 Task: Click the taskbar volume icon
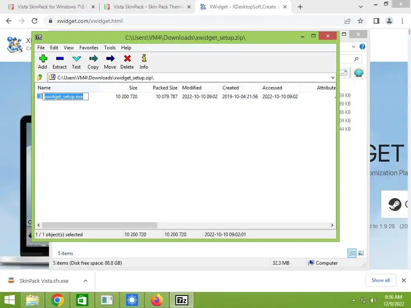(x=373, y=300)
